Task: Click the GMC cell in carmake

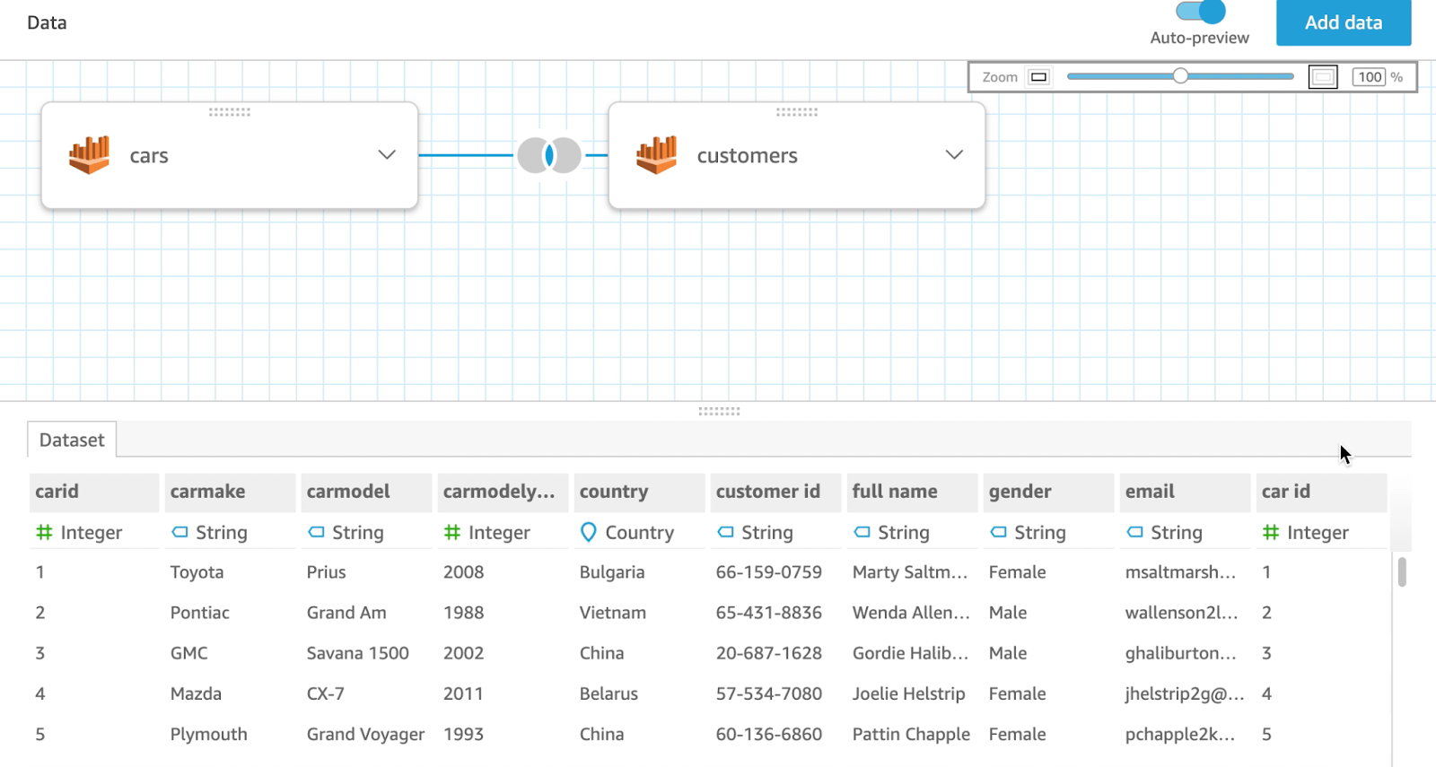Action: [x=189, y=653]
